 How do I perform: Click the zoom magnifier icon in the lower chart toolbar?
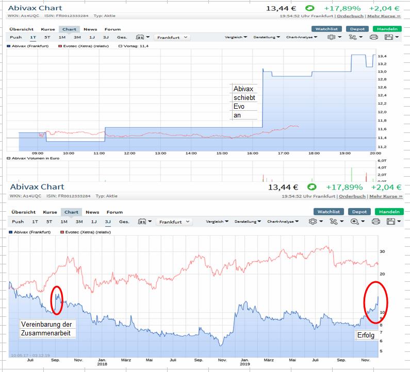355,222
